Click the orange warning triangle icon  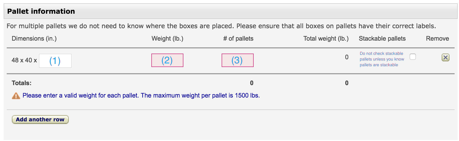[16, 96]
